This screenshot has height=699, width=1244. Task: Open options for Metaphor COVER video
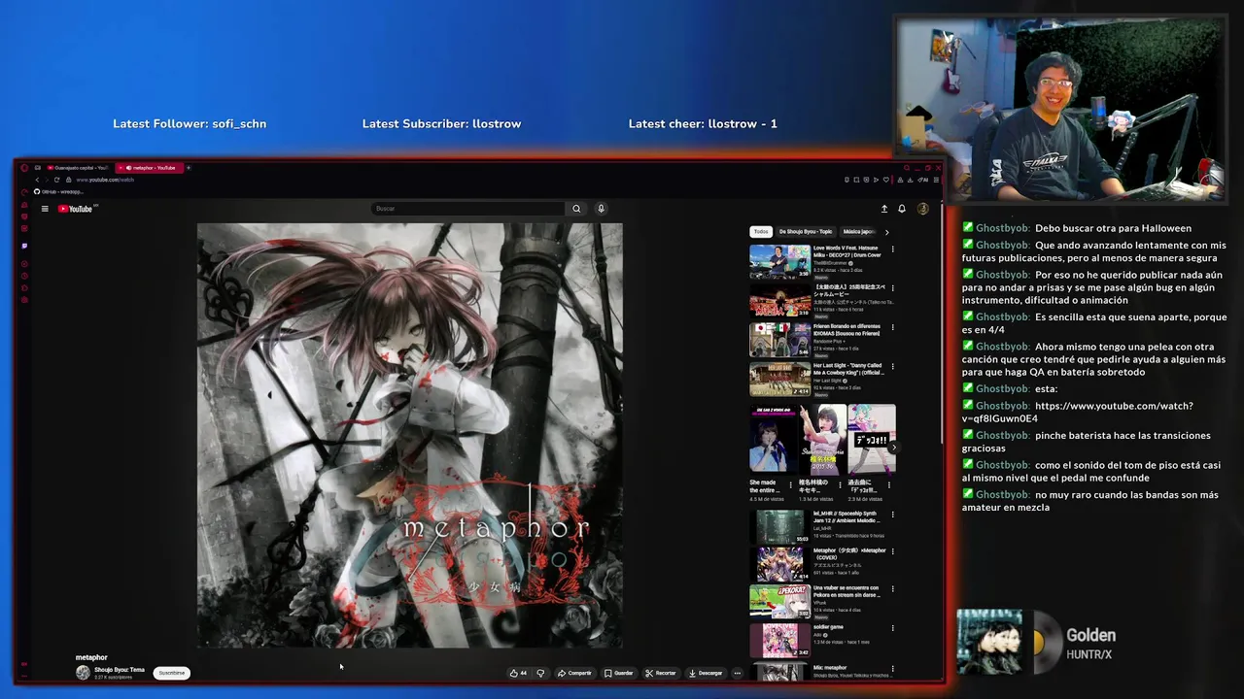892,551
